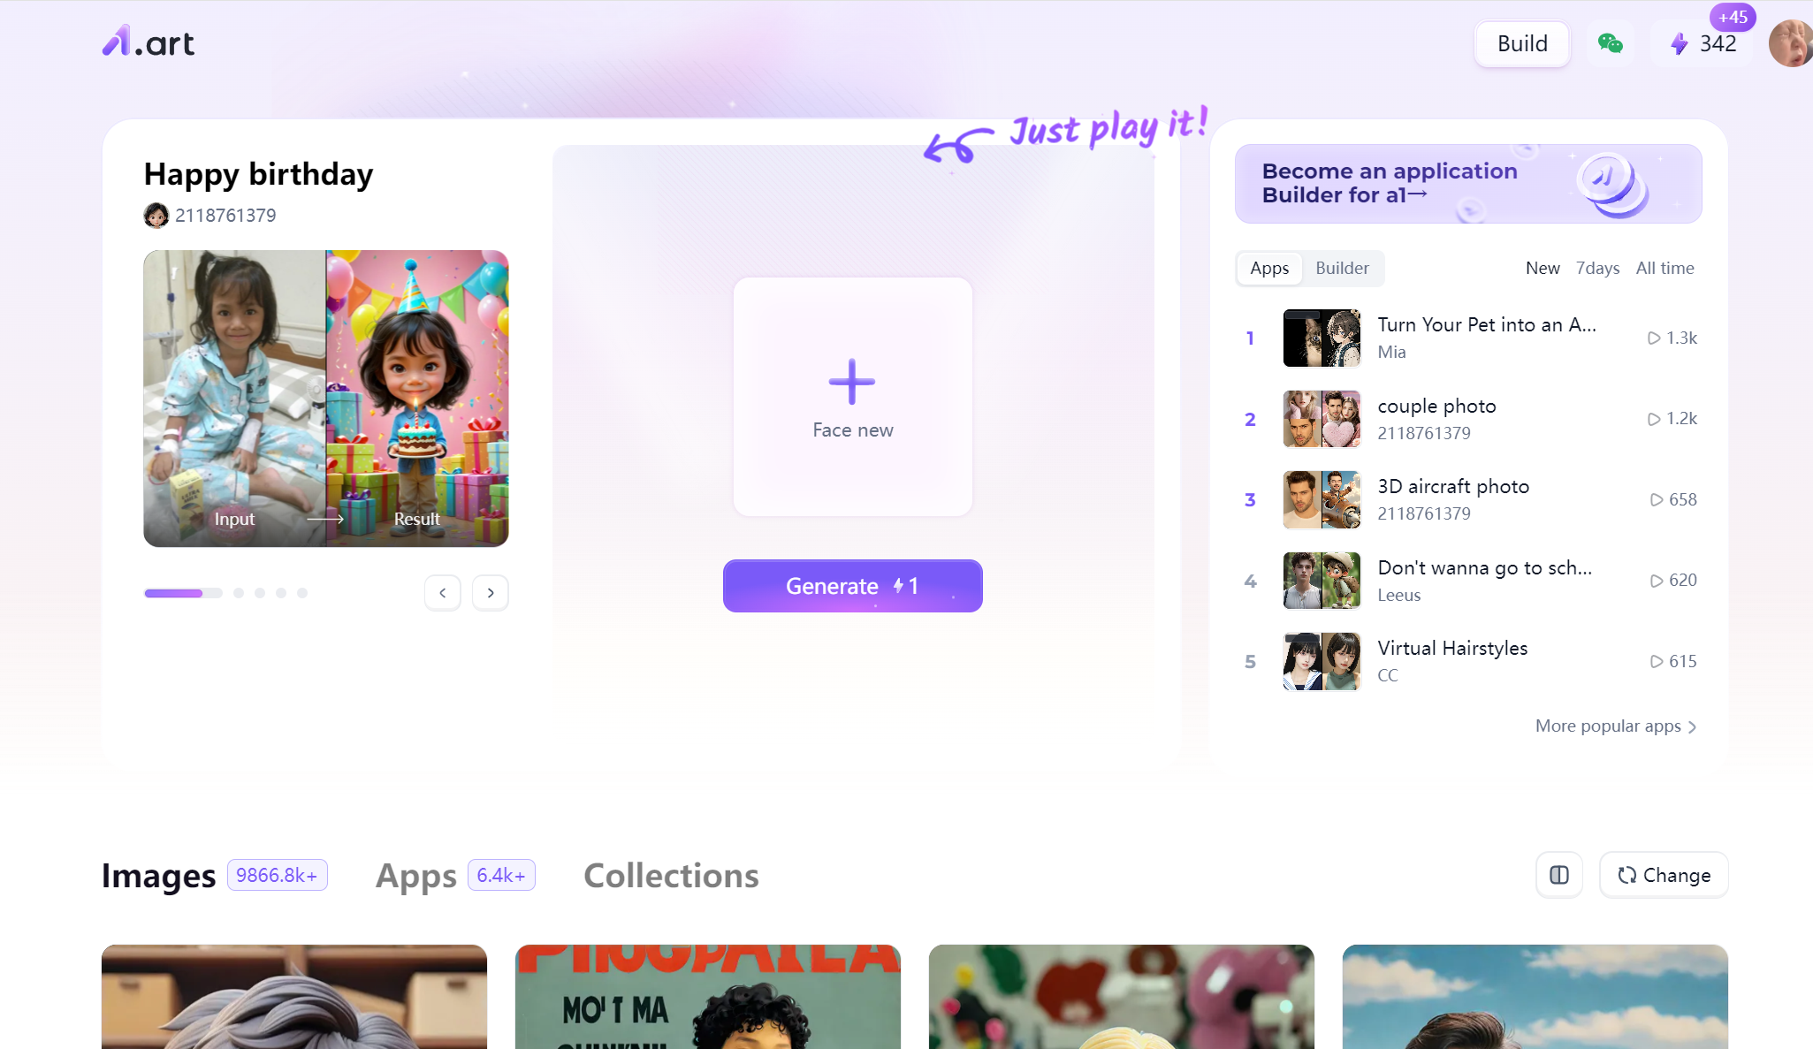Viewport: 1813px width, 1049px height.
Task: Click the Images tab below gallery
Action: tap(157, 876)
